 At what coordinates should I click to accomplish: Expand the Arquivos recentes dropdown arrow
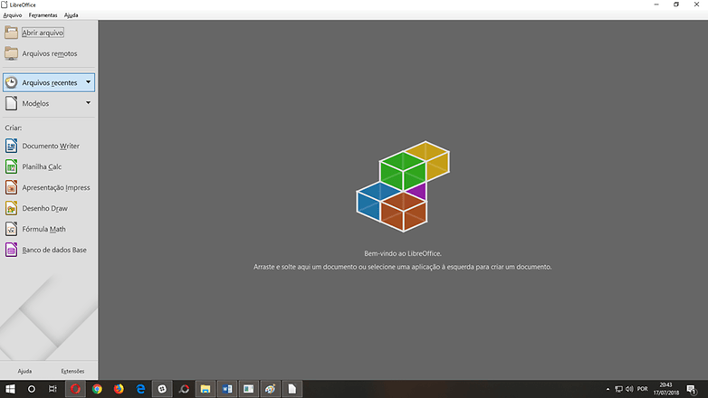coord(88,82)
